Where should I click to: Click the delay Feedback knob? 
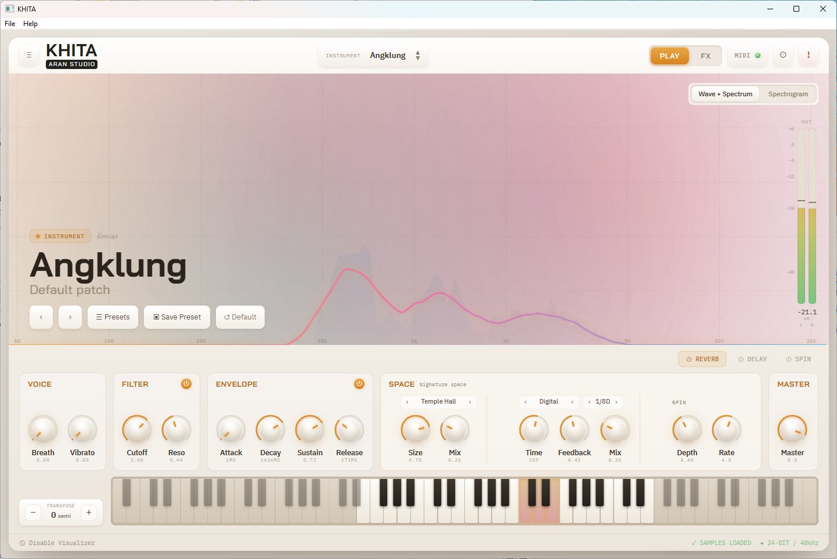575,430
